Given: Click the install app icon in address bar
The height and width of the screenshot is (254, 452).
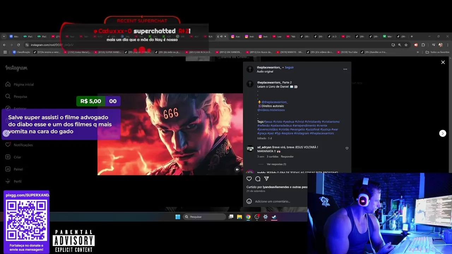Looking at the screenshot, I should point(393,45).
